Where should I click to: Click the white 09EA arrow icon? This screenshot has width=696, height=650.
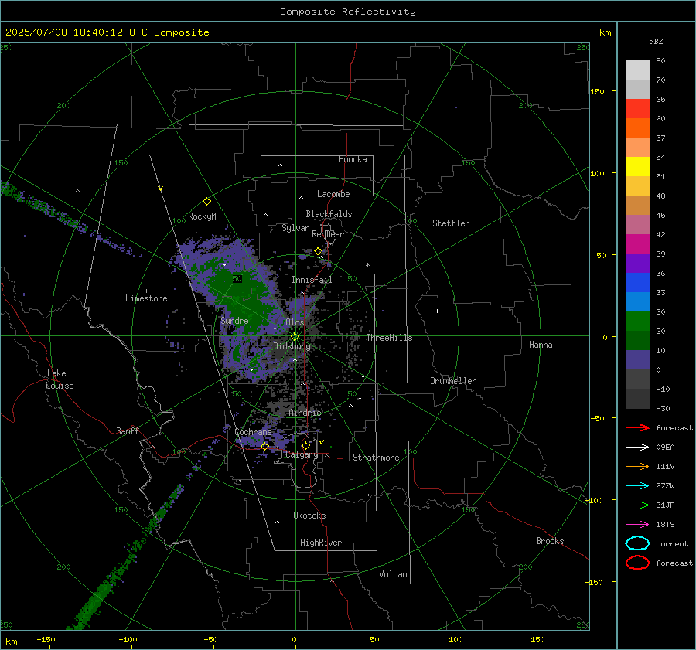(x=637, y=448)
